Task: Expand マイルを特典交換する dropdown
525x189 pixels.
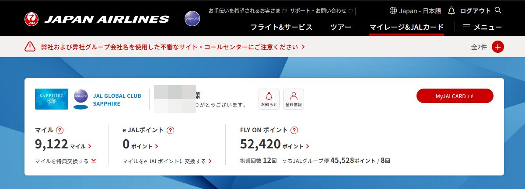Action: coord(65,161)
